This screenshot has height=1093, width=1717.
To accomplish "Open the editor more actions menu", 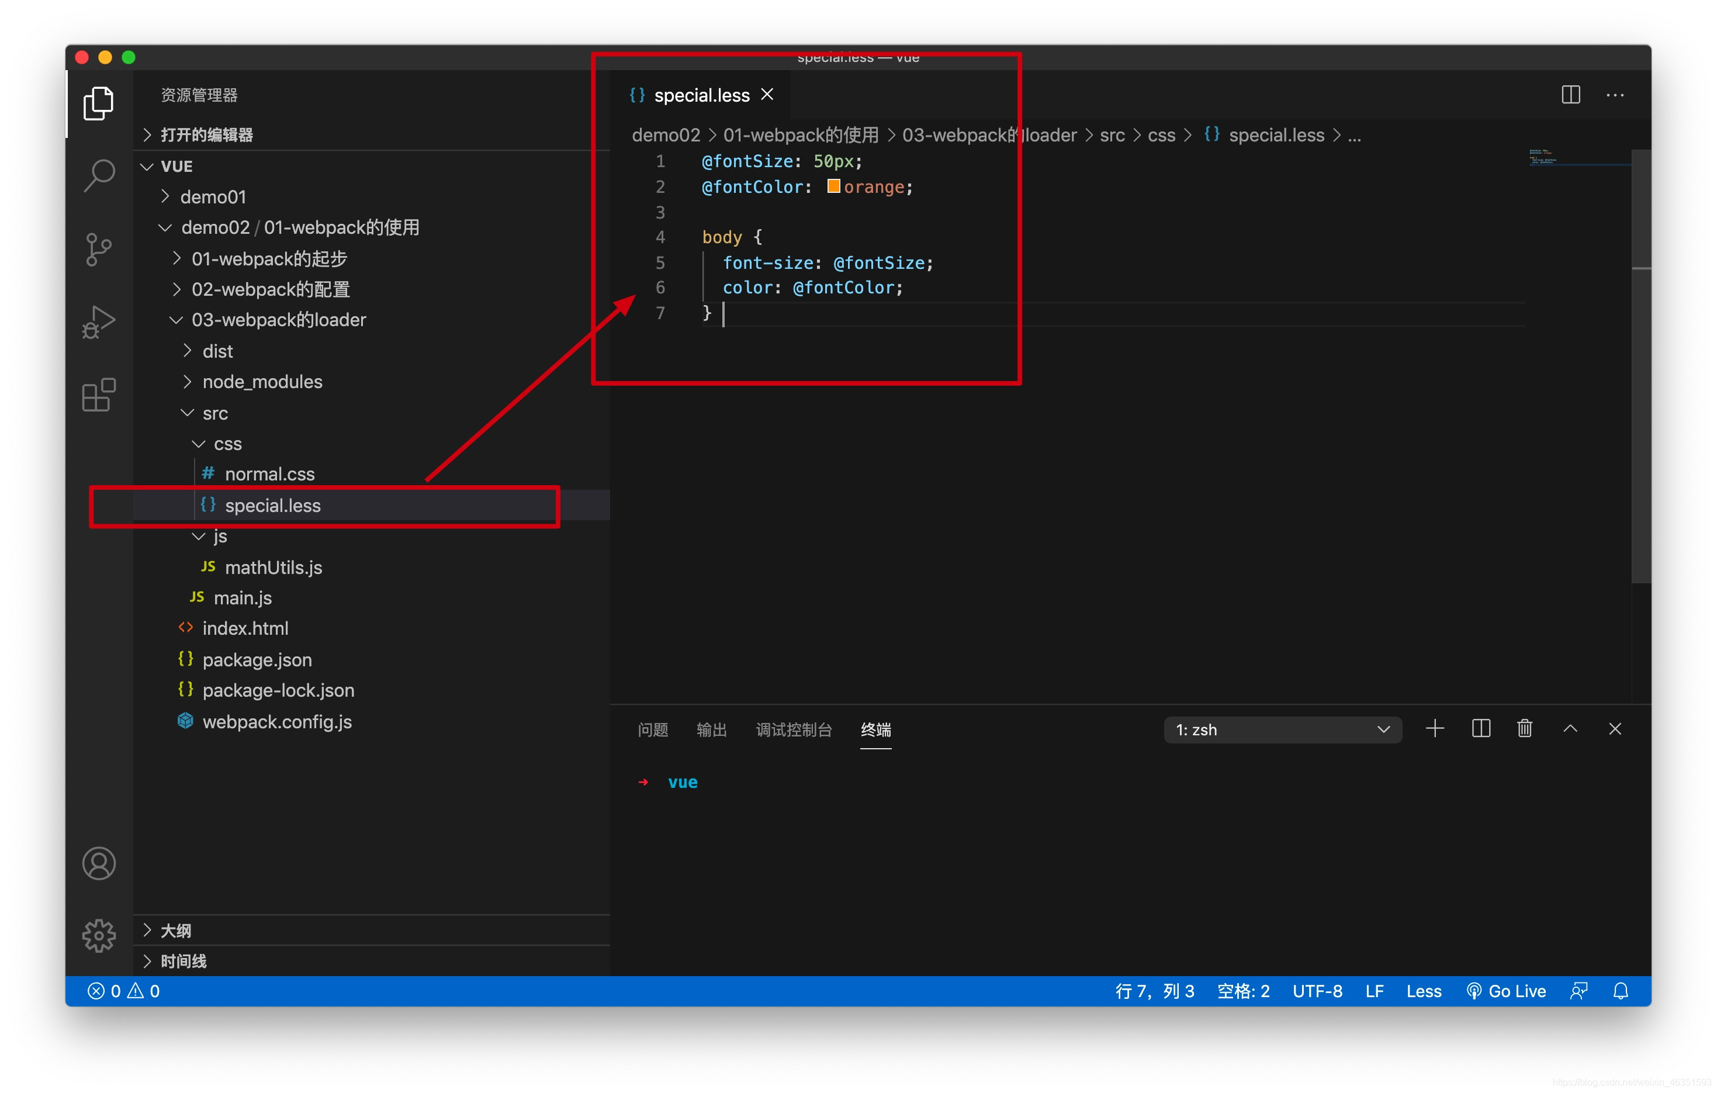I will point(1615,95).
